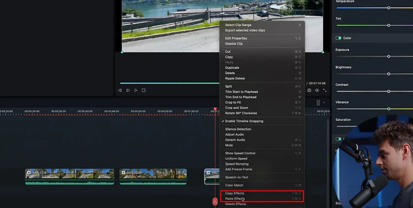Enter fullscreen preview with the expand icon
This screenshot has height=208, width=413.
click(x=325, y=90)
